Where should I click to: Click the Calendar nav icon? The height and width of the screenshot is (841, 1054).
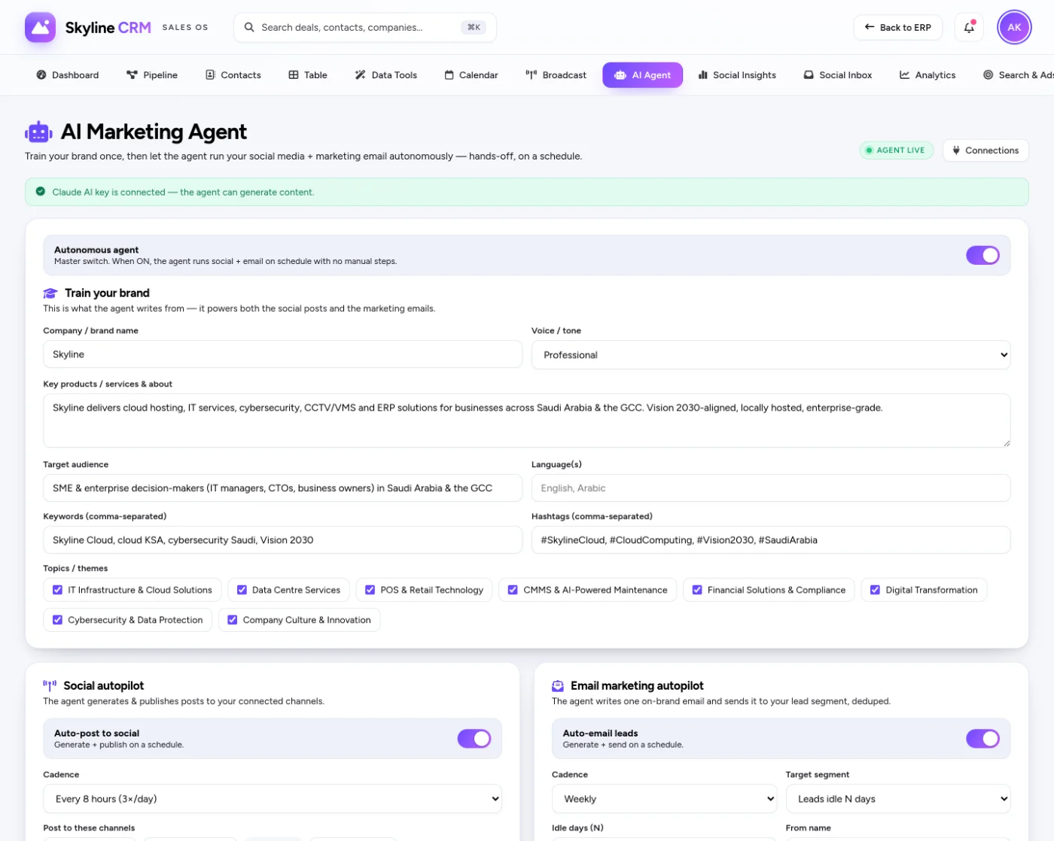(449, 75)
